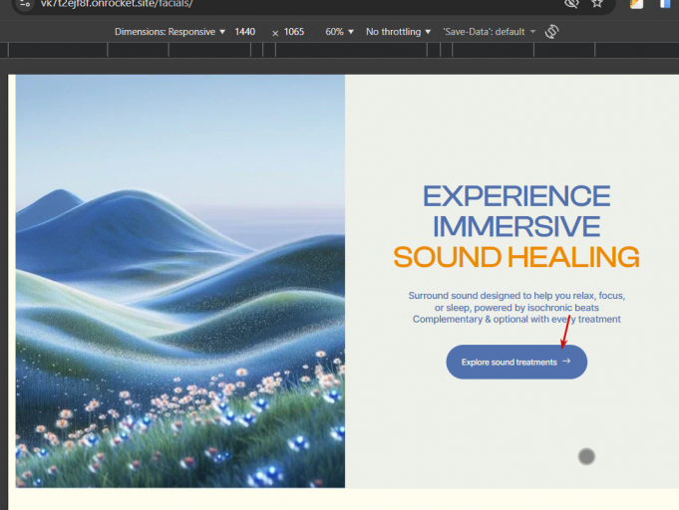This screenshot has height=510, width=679.
Task: Click the address bar URL text
Action: 117,4
